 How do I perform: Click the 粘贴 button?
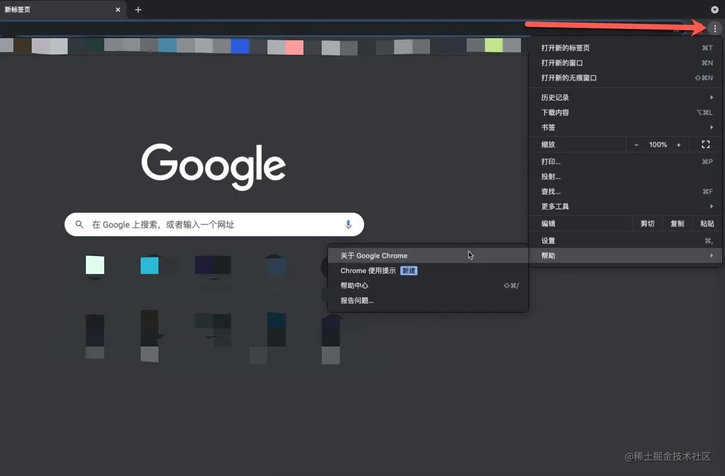point(707,223)
